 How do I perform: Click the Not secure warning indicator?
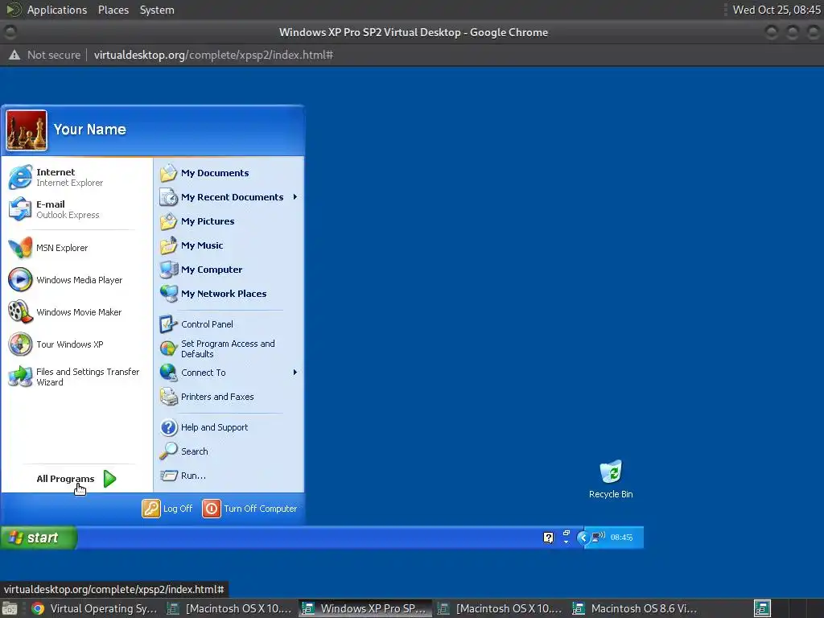[45, 55]
